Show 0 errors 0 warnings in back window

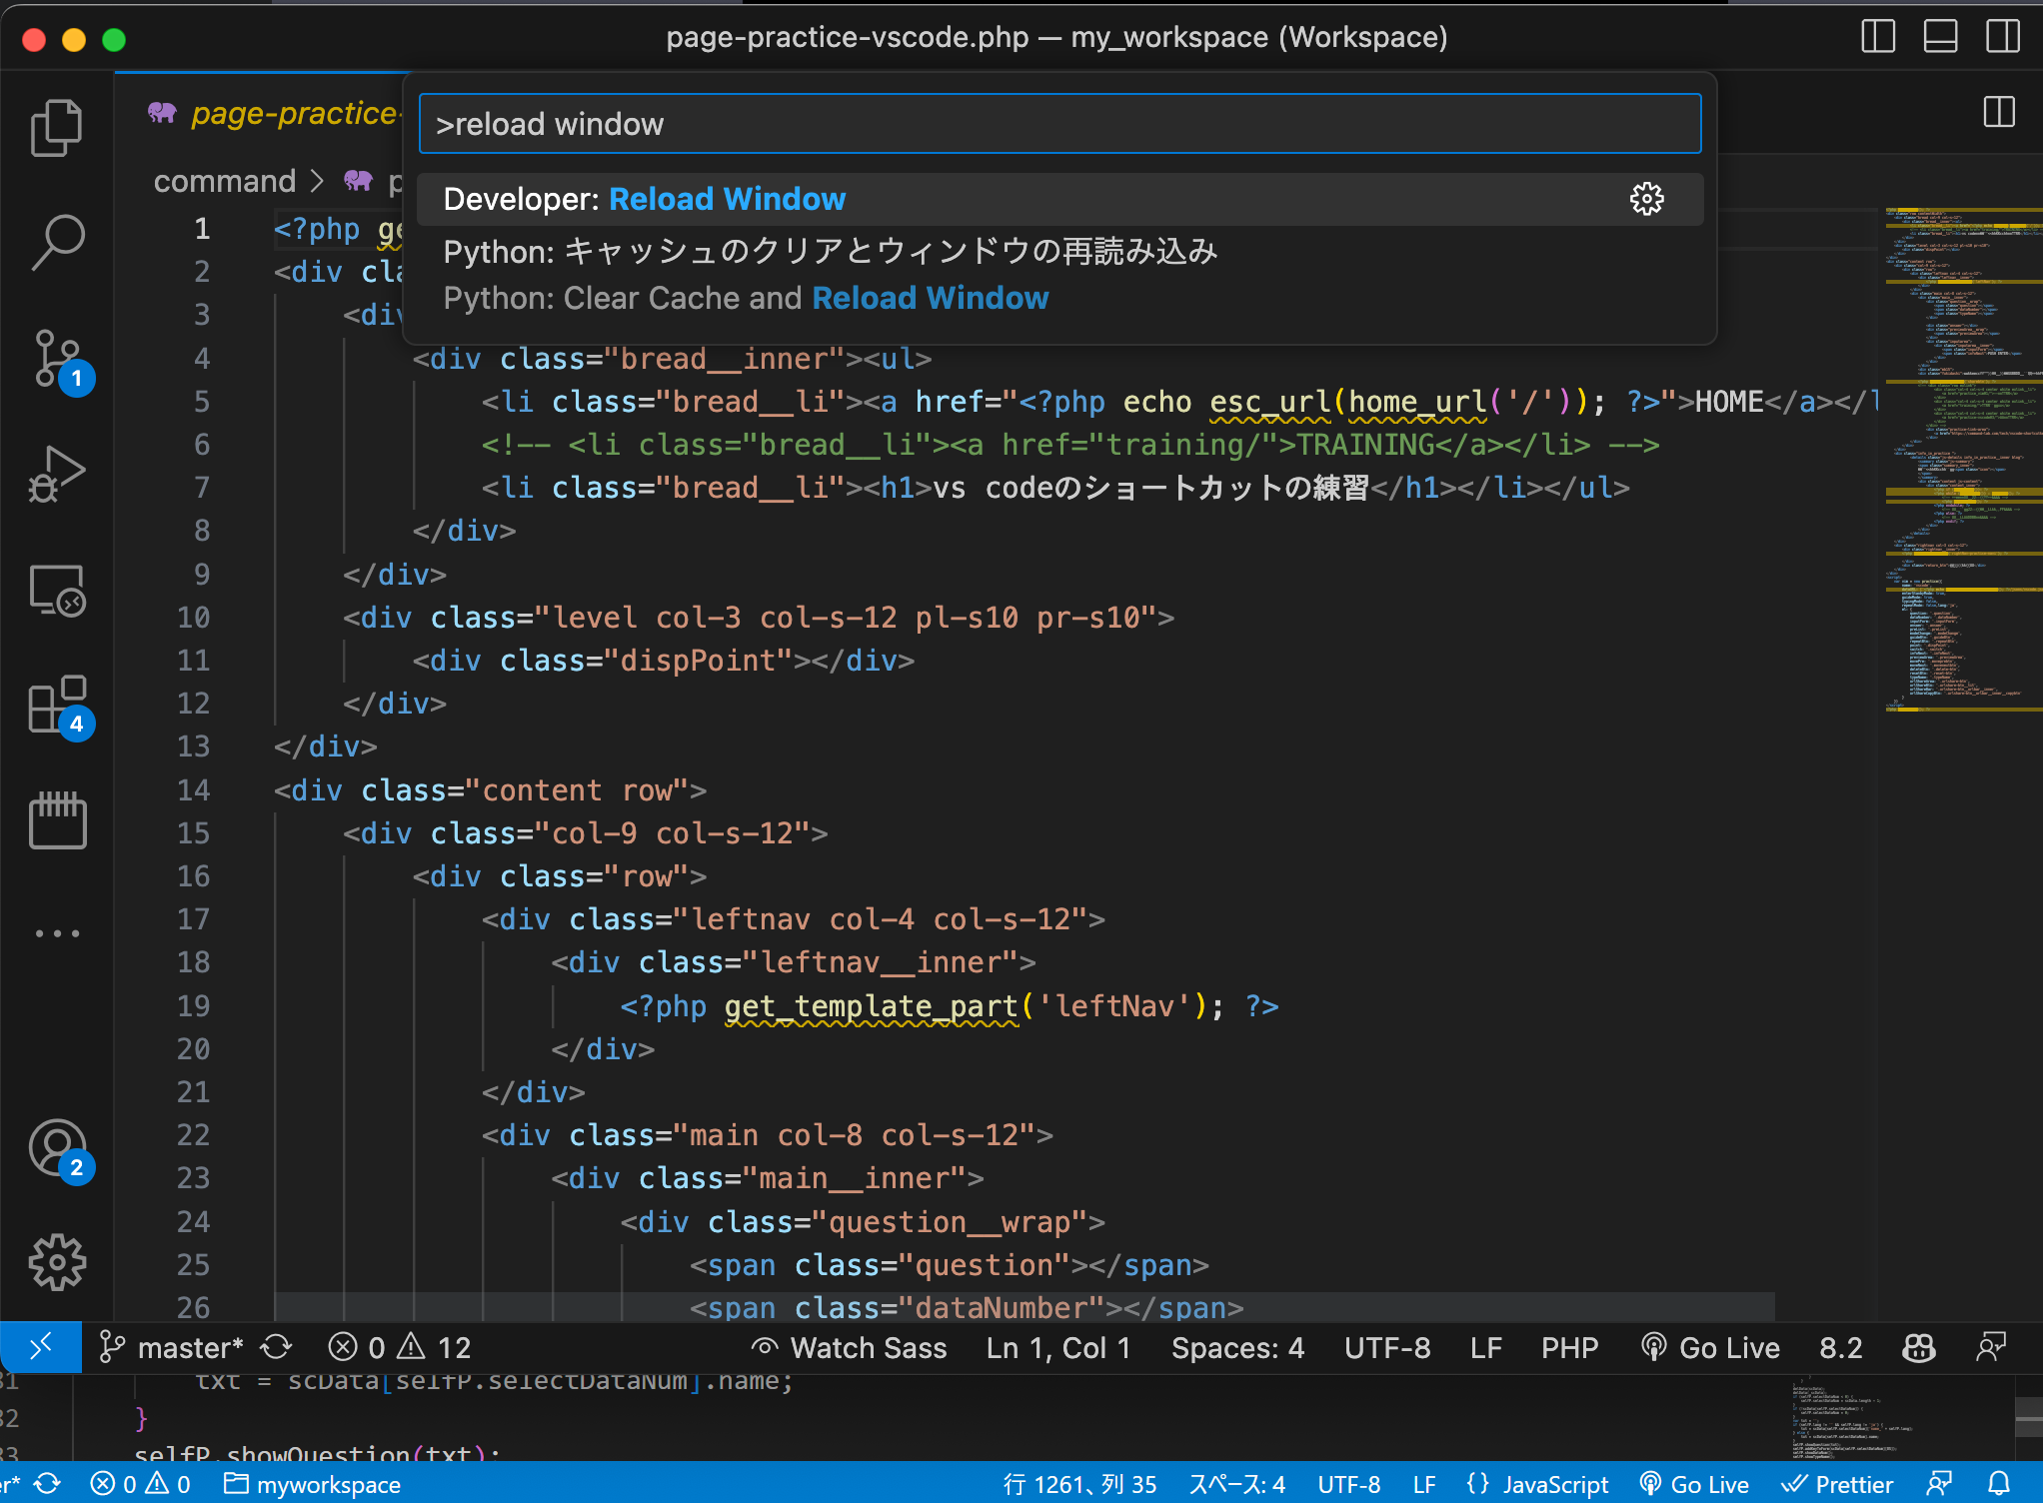140,1484
